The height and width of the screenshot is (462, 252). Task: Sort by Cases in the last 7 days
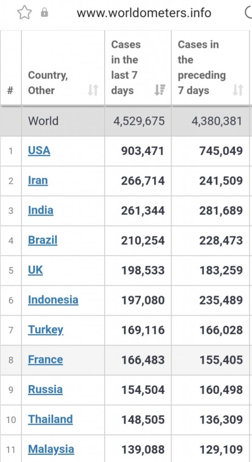[160, 90]
